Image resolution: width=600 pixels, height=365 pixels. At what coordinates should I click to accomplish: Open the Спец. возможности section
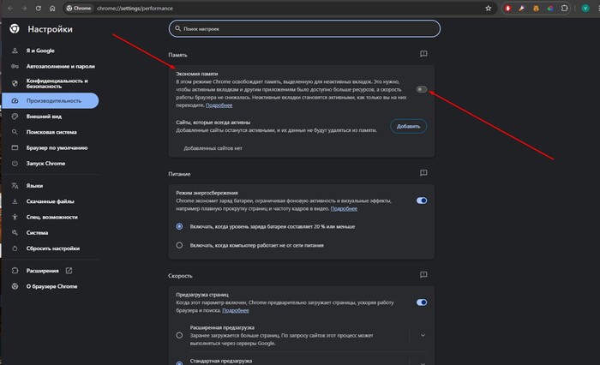(x=50, y=217)
